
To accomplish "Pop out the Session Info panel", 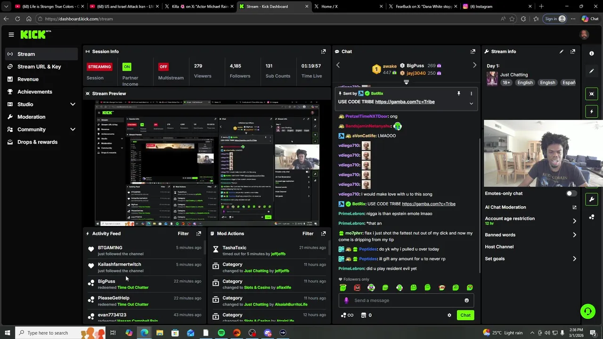I will [323, 51].
